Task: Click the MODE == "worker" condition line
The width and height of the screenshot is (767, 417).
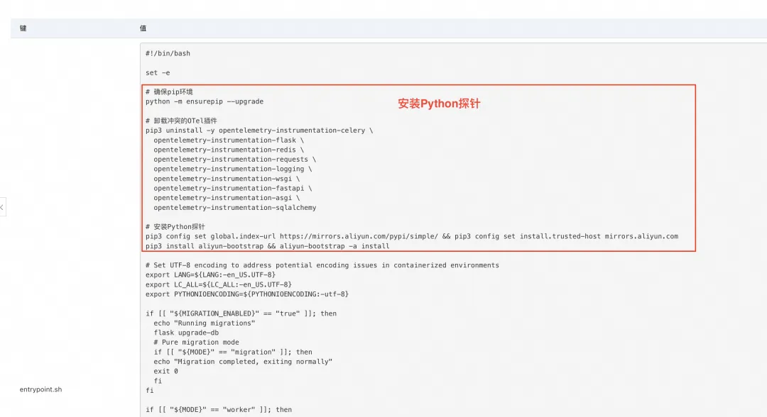Action: (x=219, y=410)
